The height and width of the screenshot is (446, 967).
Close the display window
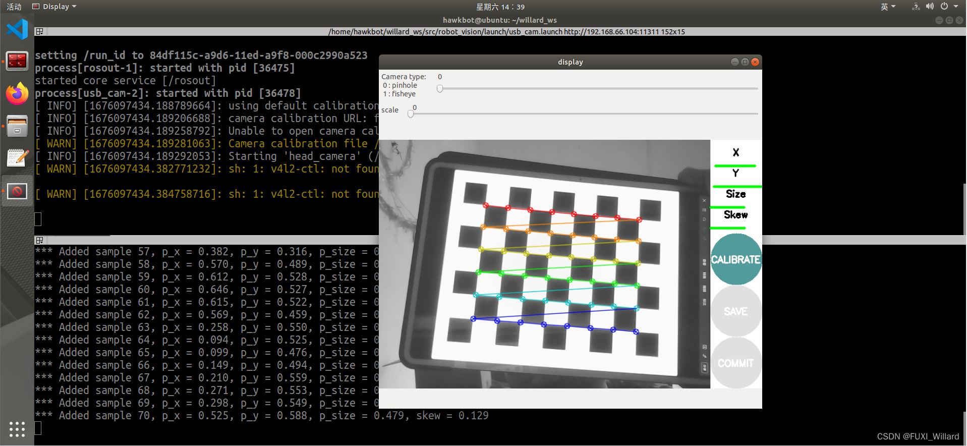(755, 62)
